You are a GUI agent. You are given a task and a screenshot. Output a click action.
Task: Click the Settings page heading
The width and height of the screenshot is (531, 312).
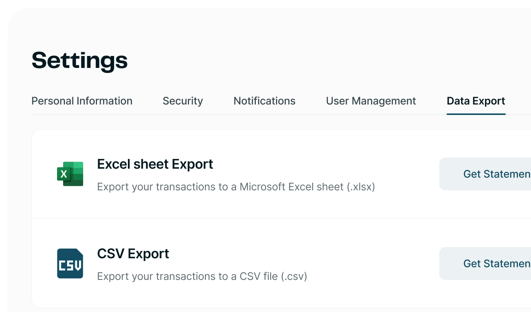[x=79, y=60]
